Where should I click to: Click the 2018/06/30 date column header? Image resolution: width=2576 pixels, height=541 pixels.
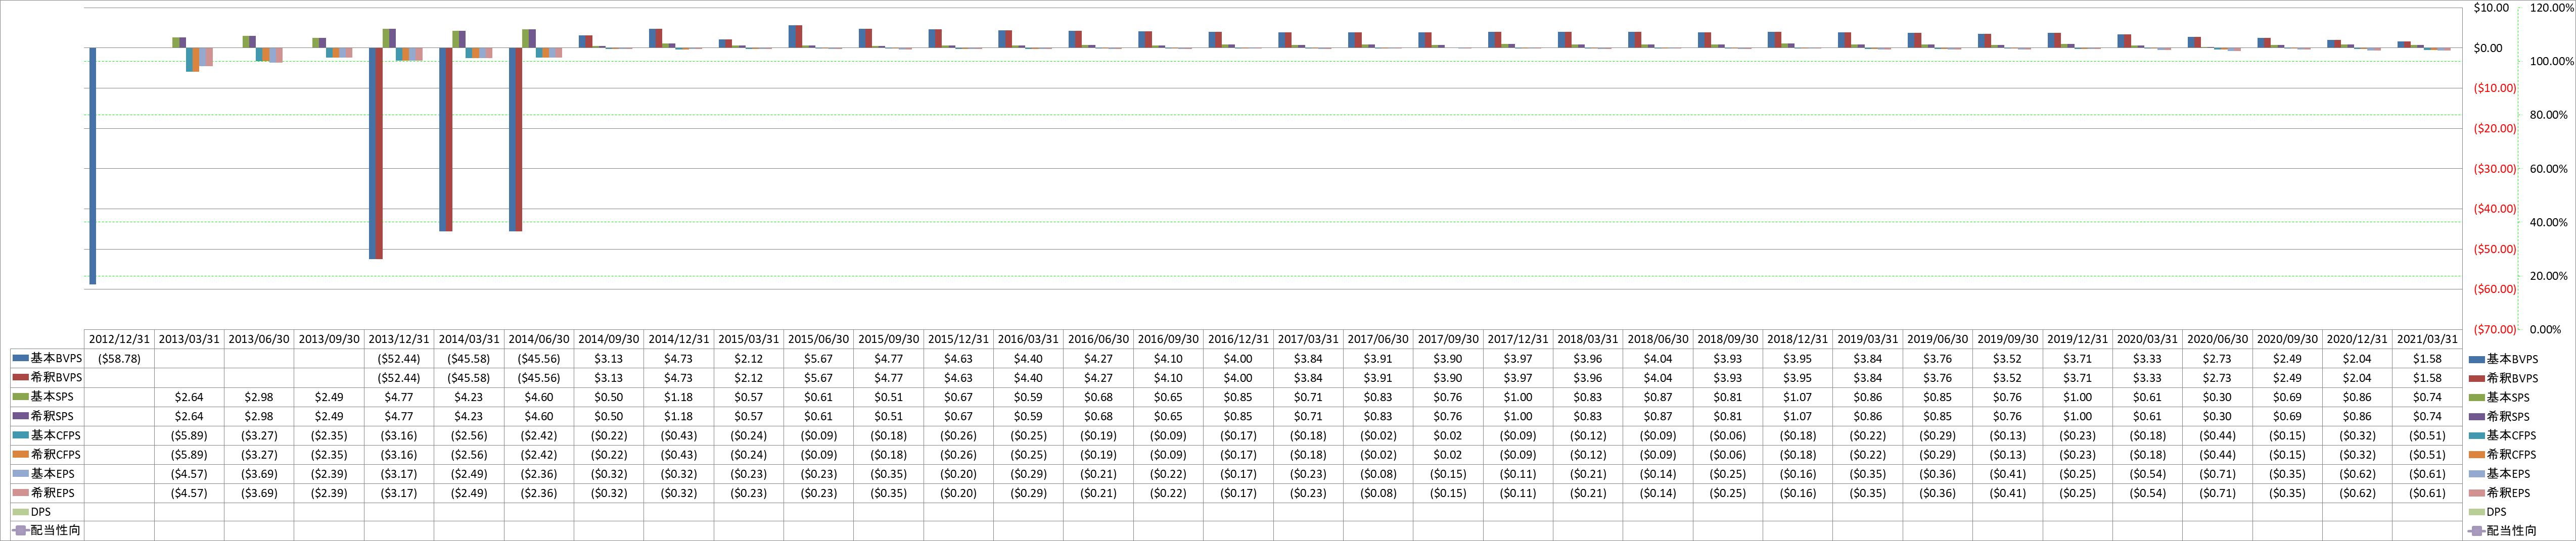point(1658,339)
